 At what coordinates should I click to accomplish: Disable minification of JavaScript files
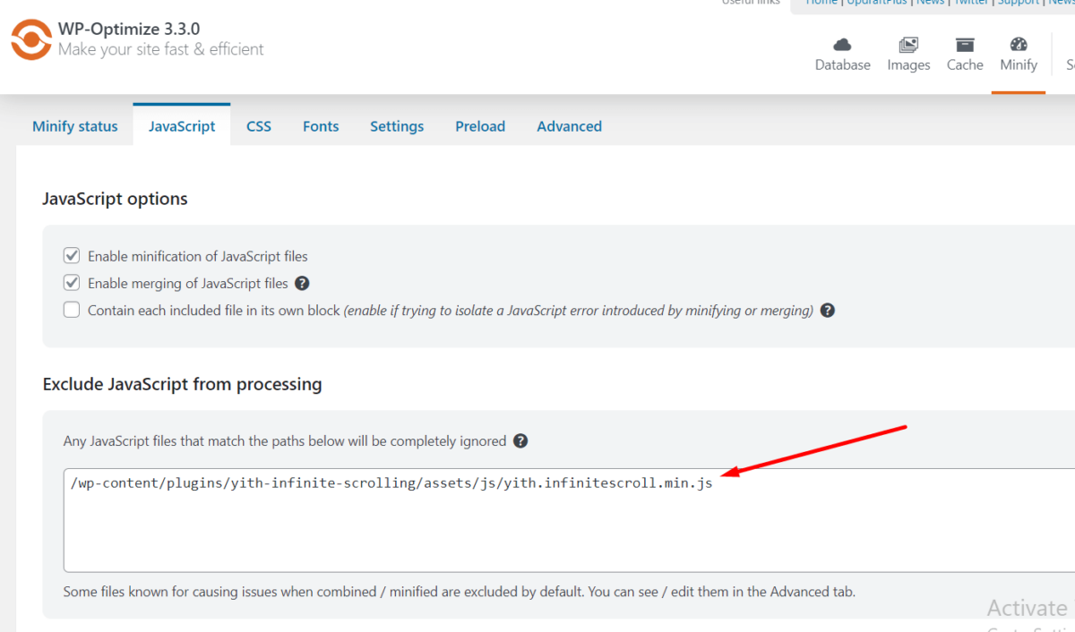(71, 255)
